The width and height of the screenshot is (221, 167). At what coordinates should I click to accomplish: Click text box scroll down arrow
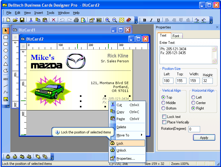pyautogui.click(x=214, y=61)
